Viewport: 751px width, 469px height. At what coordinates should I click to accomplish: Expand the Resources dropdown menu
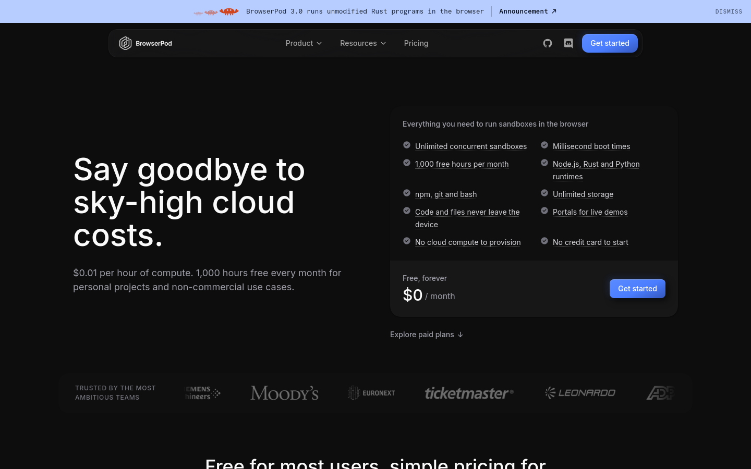coord(363,43)
